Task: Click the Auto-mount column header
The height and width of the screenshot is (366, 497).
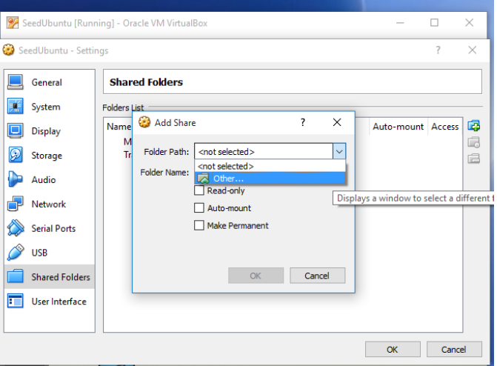Action: click(x=398, y=127)
